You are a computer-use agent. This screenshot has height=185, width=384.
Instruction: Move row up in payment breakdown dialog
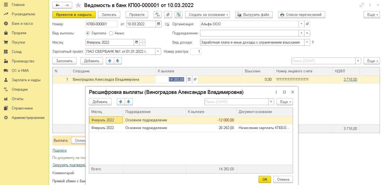point(121,102)
